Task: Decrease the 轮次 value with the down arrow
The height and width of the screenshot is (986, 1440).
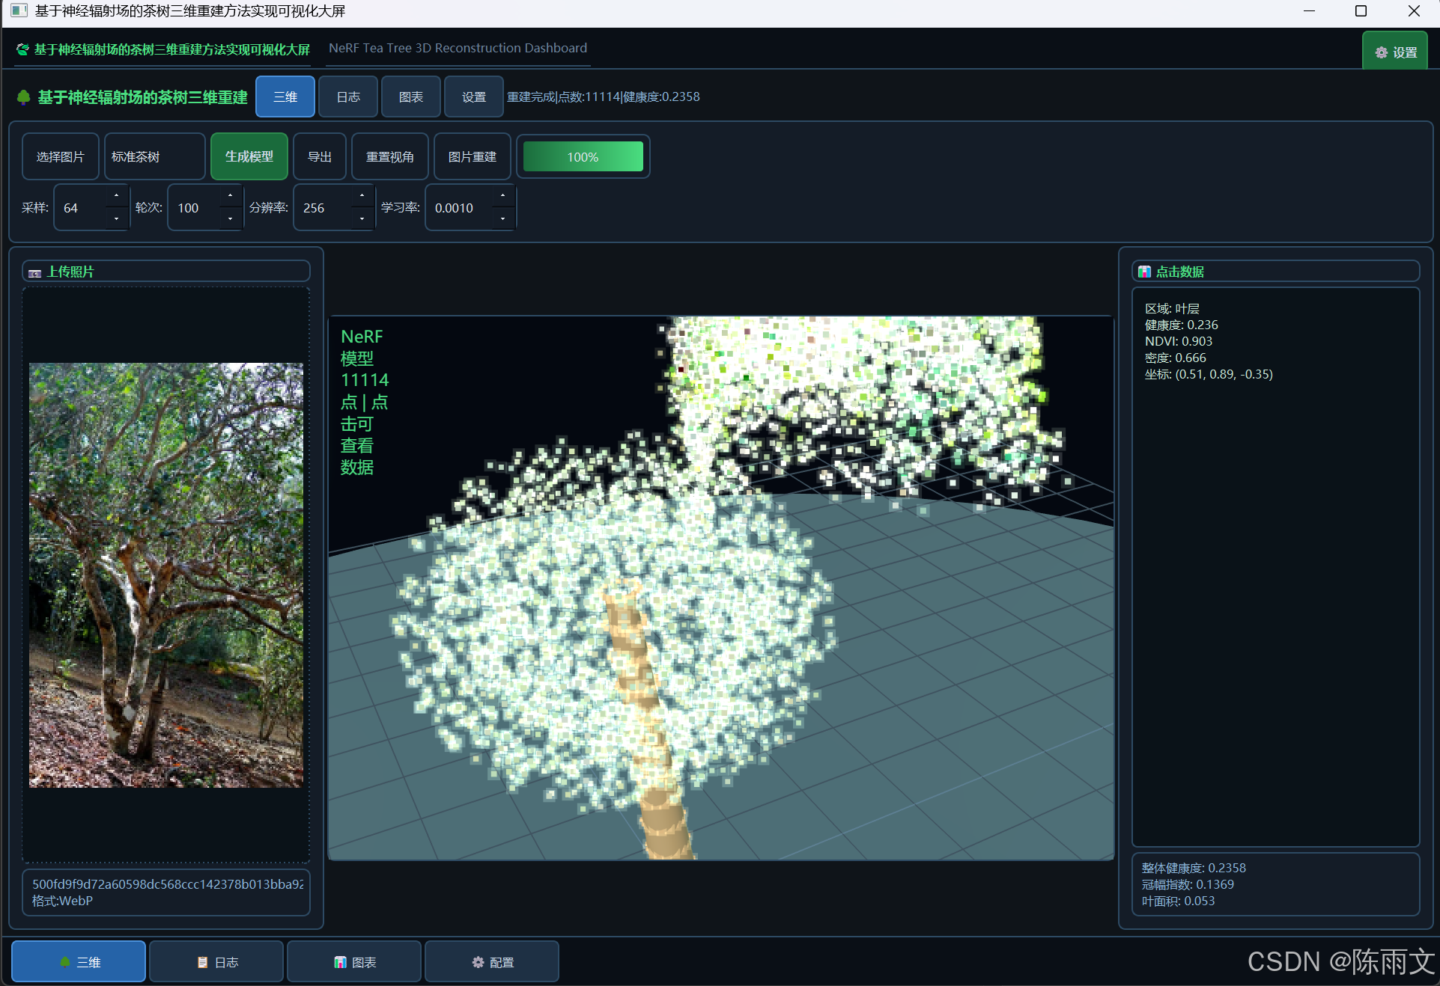Action: point(230,218)
